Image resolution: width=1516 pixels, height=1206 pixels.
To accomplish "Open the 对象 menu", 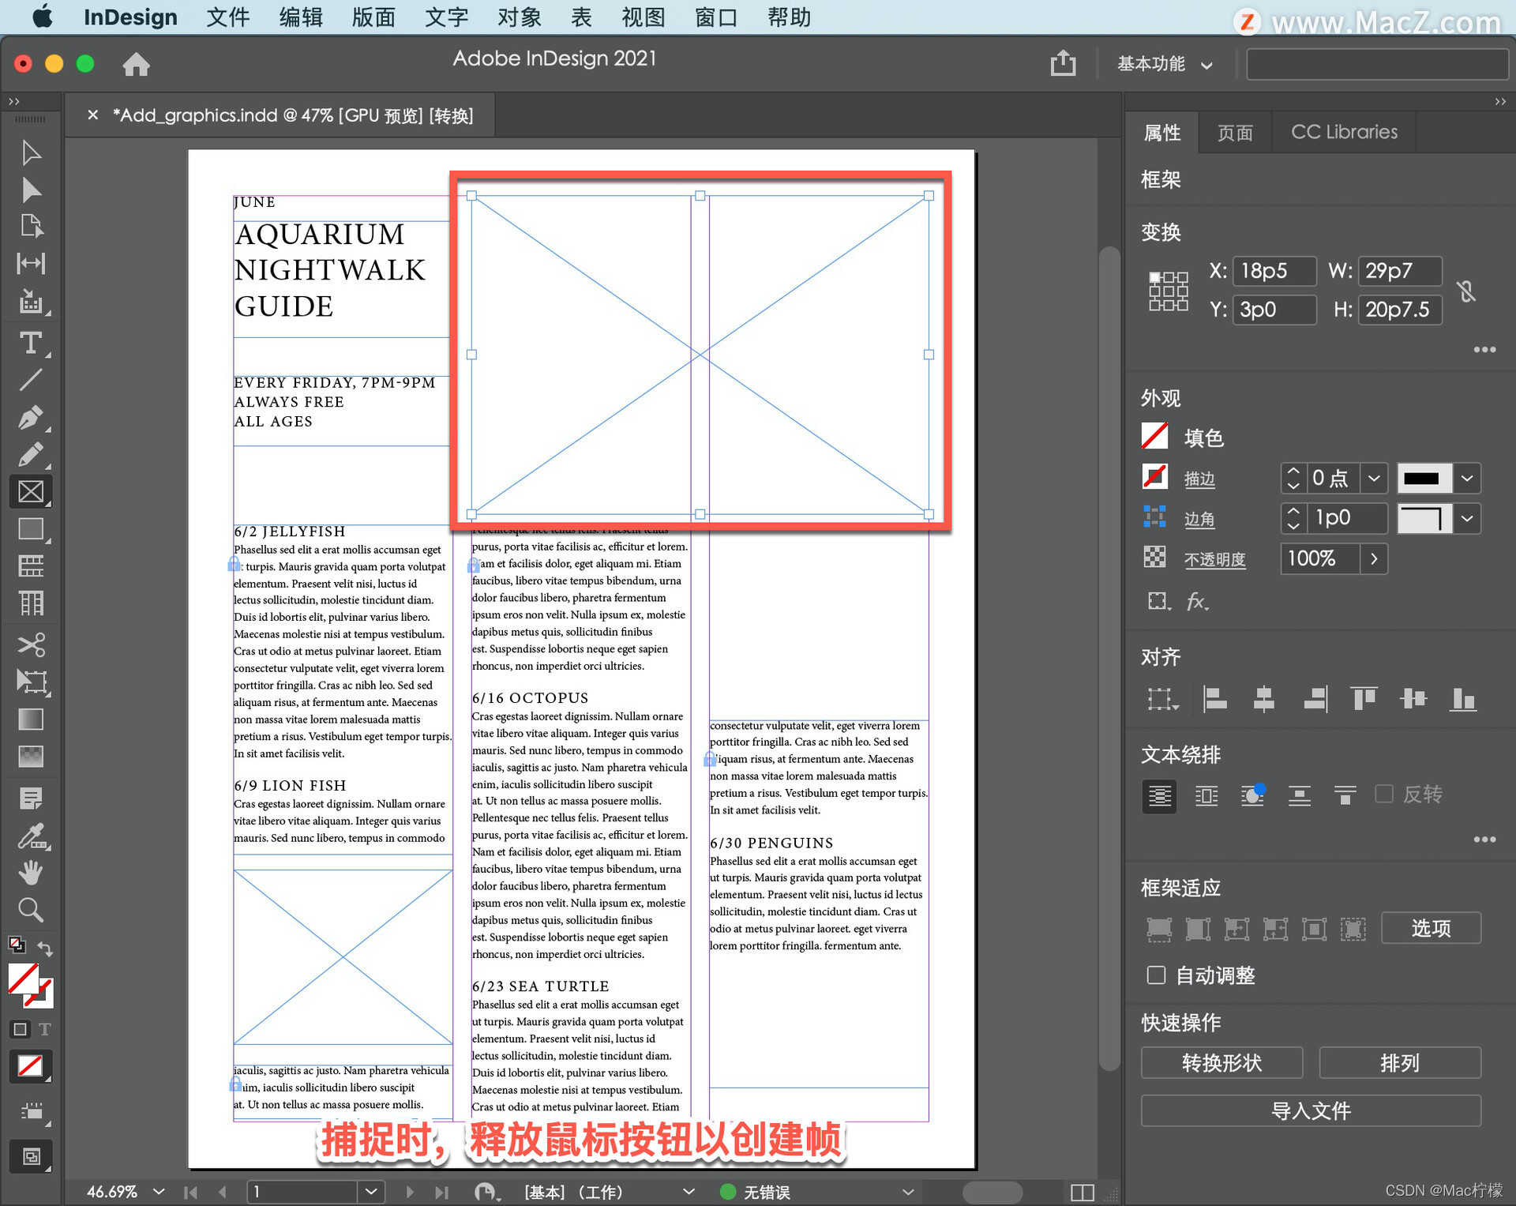I will click(519, 17).
